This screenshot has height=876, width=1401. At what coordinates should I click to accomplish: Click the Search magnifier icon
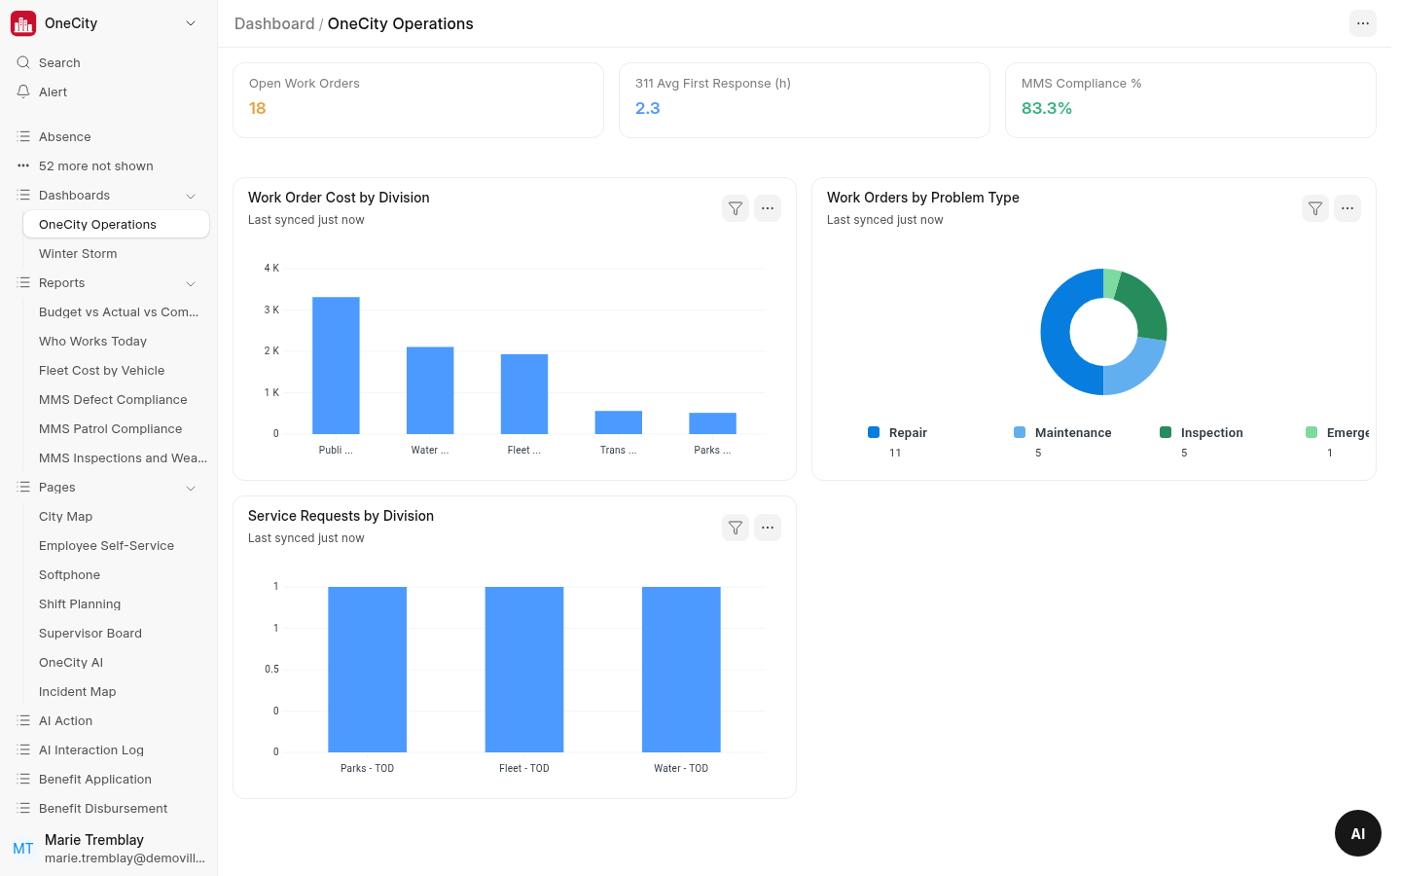(x=23, y=62)
